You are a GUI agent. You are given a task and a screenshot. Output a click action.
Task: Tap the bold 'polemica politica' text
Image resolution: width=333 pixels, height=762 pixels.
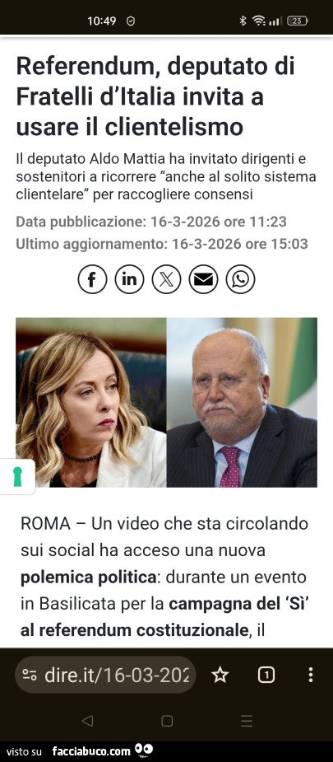pyautogui.click(x=88, y=577)
